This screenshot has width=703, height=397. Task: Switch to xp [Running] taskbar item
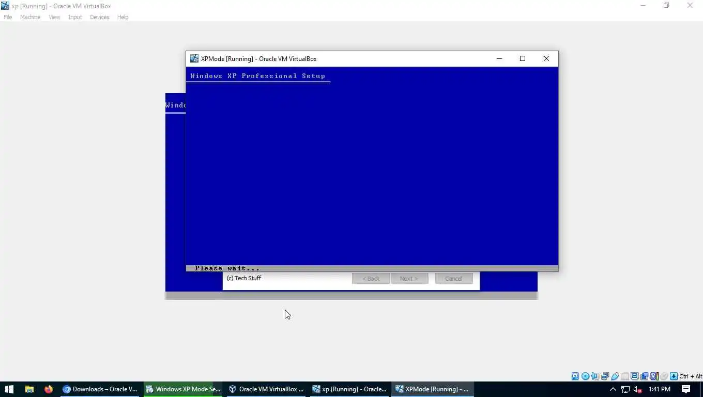click(x=349, y=389)
